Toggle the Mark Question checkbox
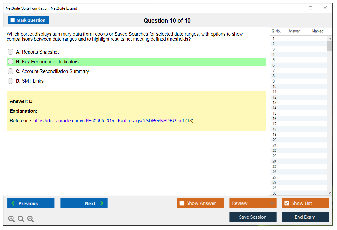This screenshot has height=230, width=337. coord(13,20)
